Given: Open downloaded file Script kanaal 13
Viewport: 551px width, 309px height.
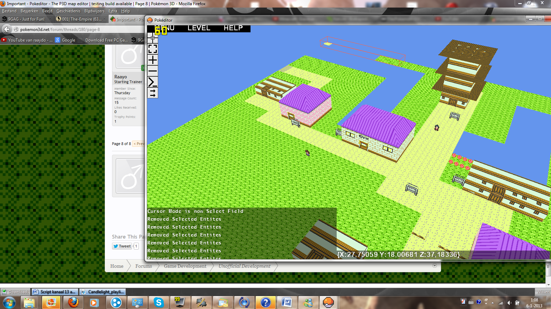Looking at the screenshot, I should [55, 292].
